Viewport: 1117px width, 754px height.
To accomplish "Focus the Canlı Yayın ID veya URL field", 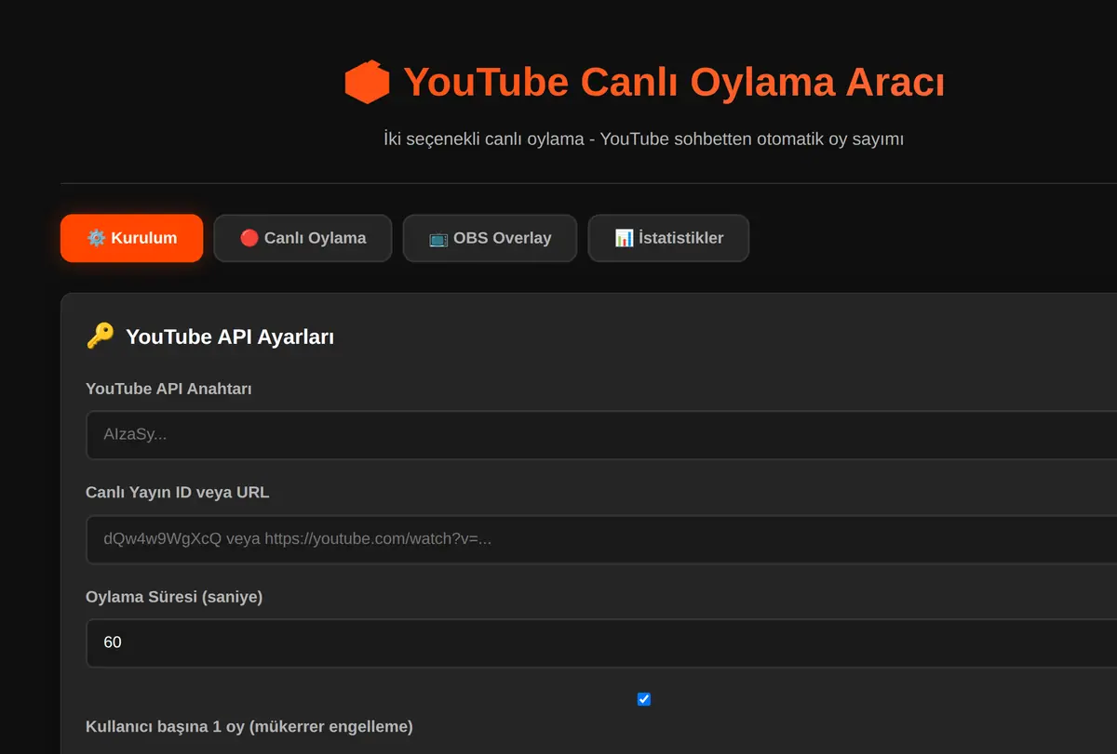I will 601,539.
